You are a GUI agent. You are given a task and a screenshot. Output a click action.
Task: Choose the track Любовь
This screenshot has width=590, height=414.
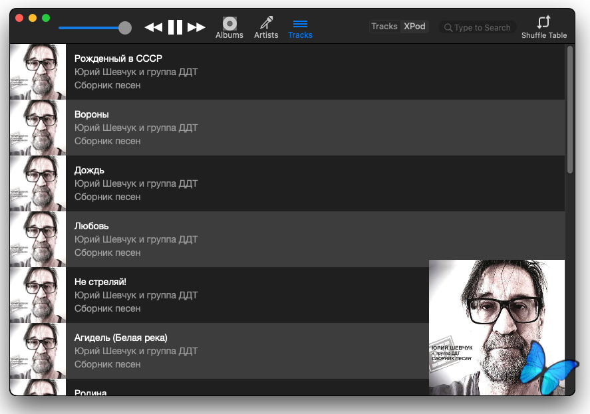tap(92, 226)
